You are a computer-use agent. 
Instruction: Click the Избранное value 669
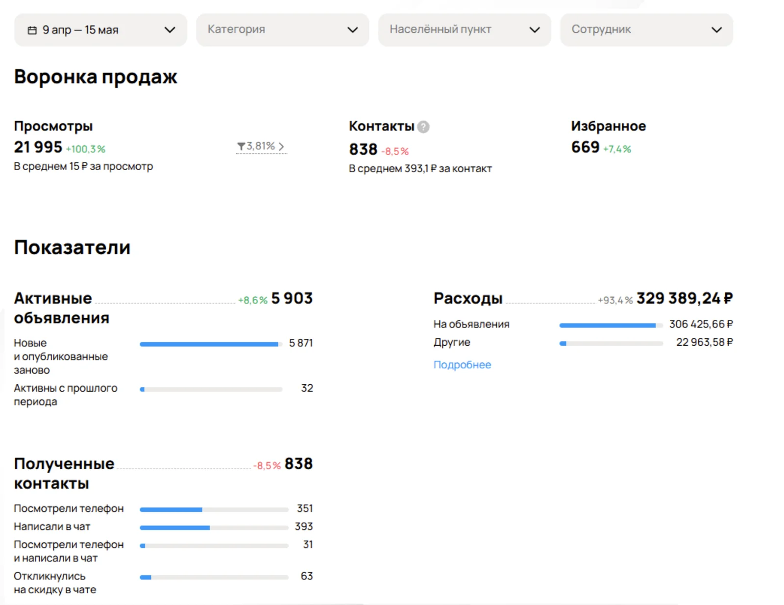[x=585, y=147]
